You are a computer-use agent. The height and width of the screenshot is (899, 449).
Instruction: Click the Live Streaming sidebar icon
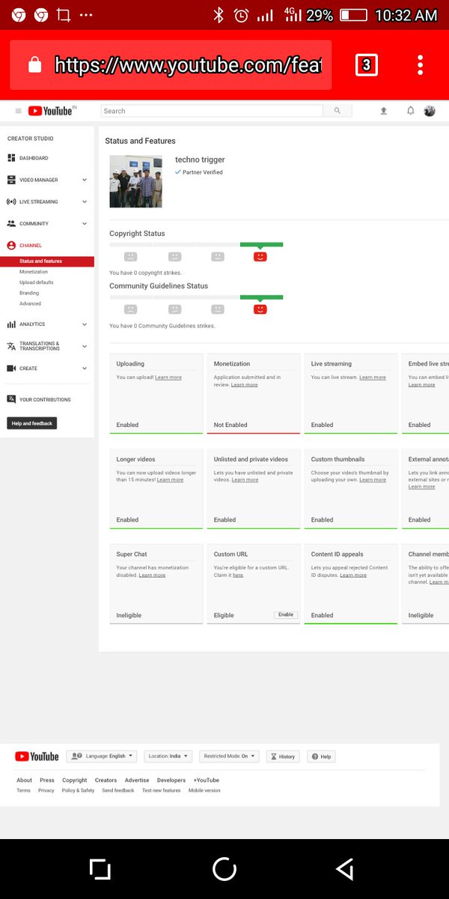[11, 202]
